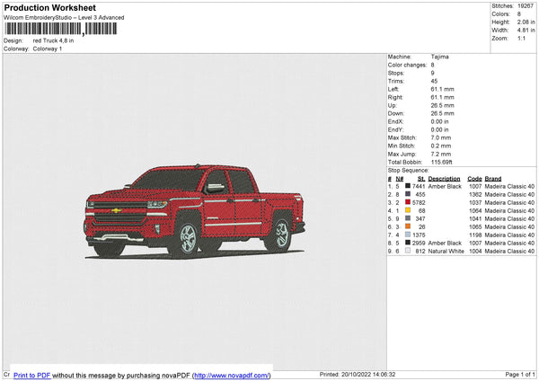Screen dimensions: 539x381
Task: Select the 'Color changes:' label
Action: [407, 65]
